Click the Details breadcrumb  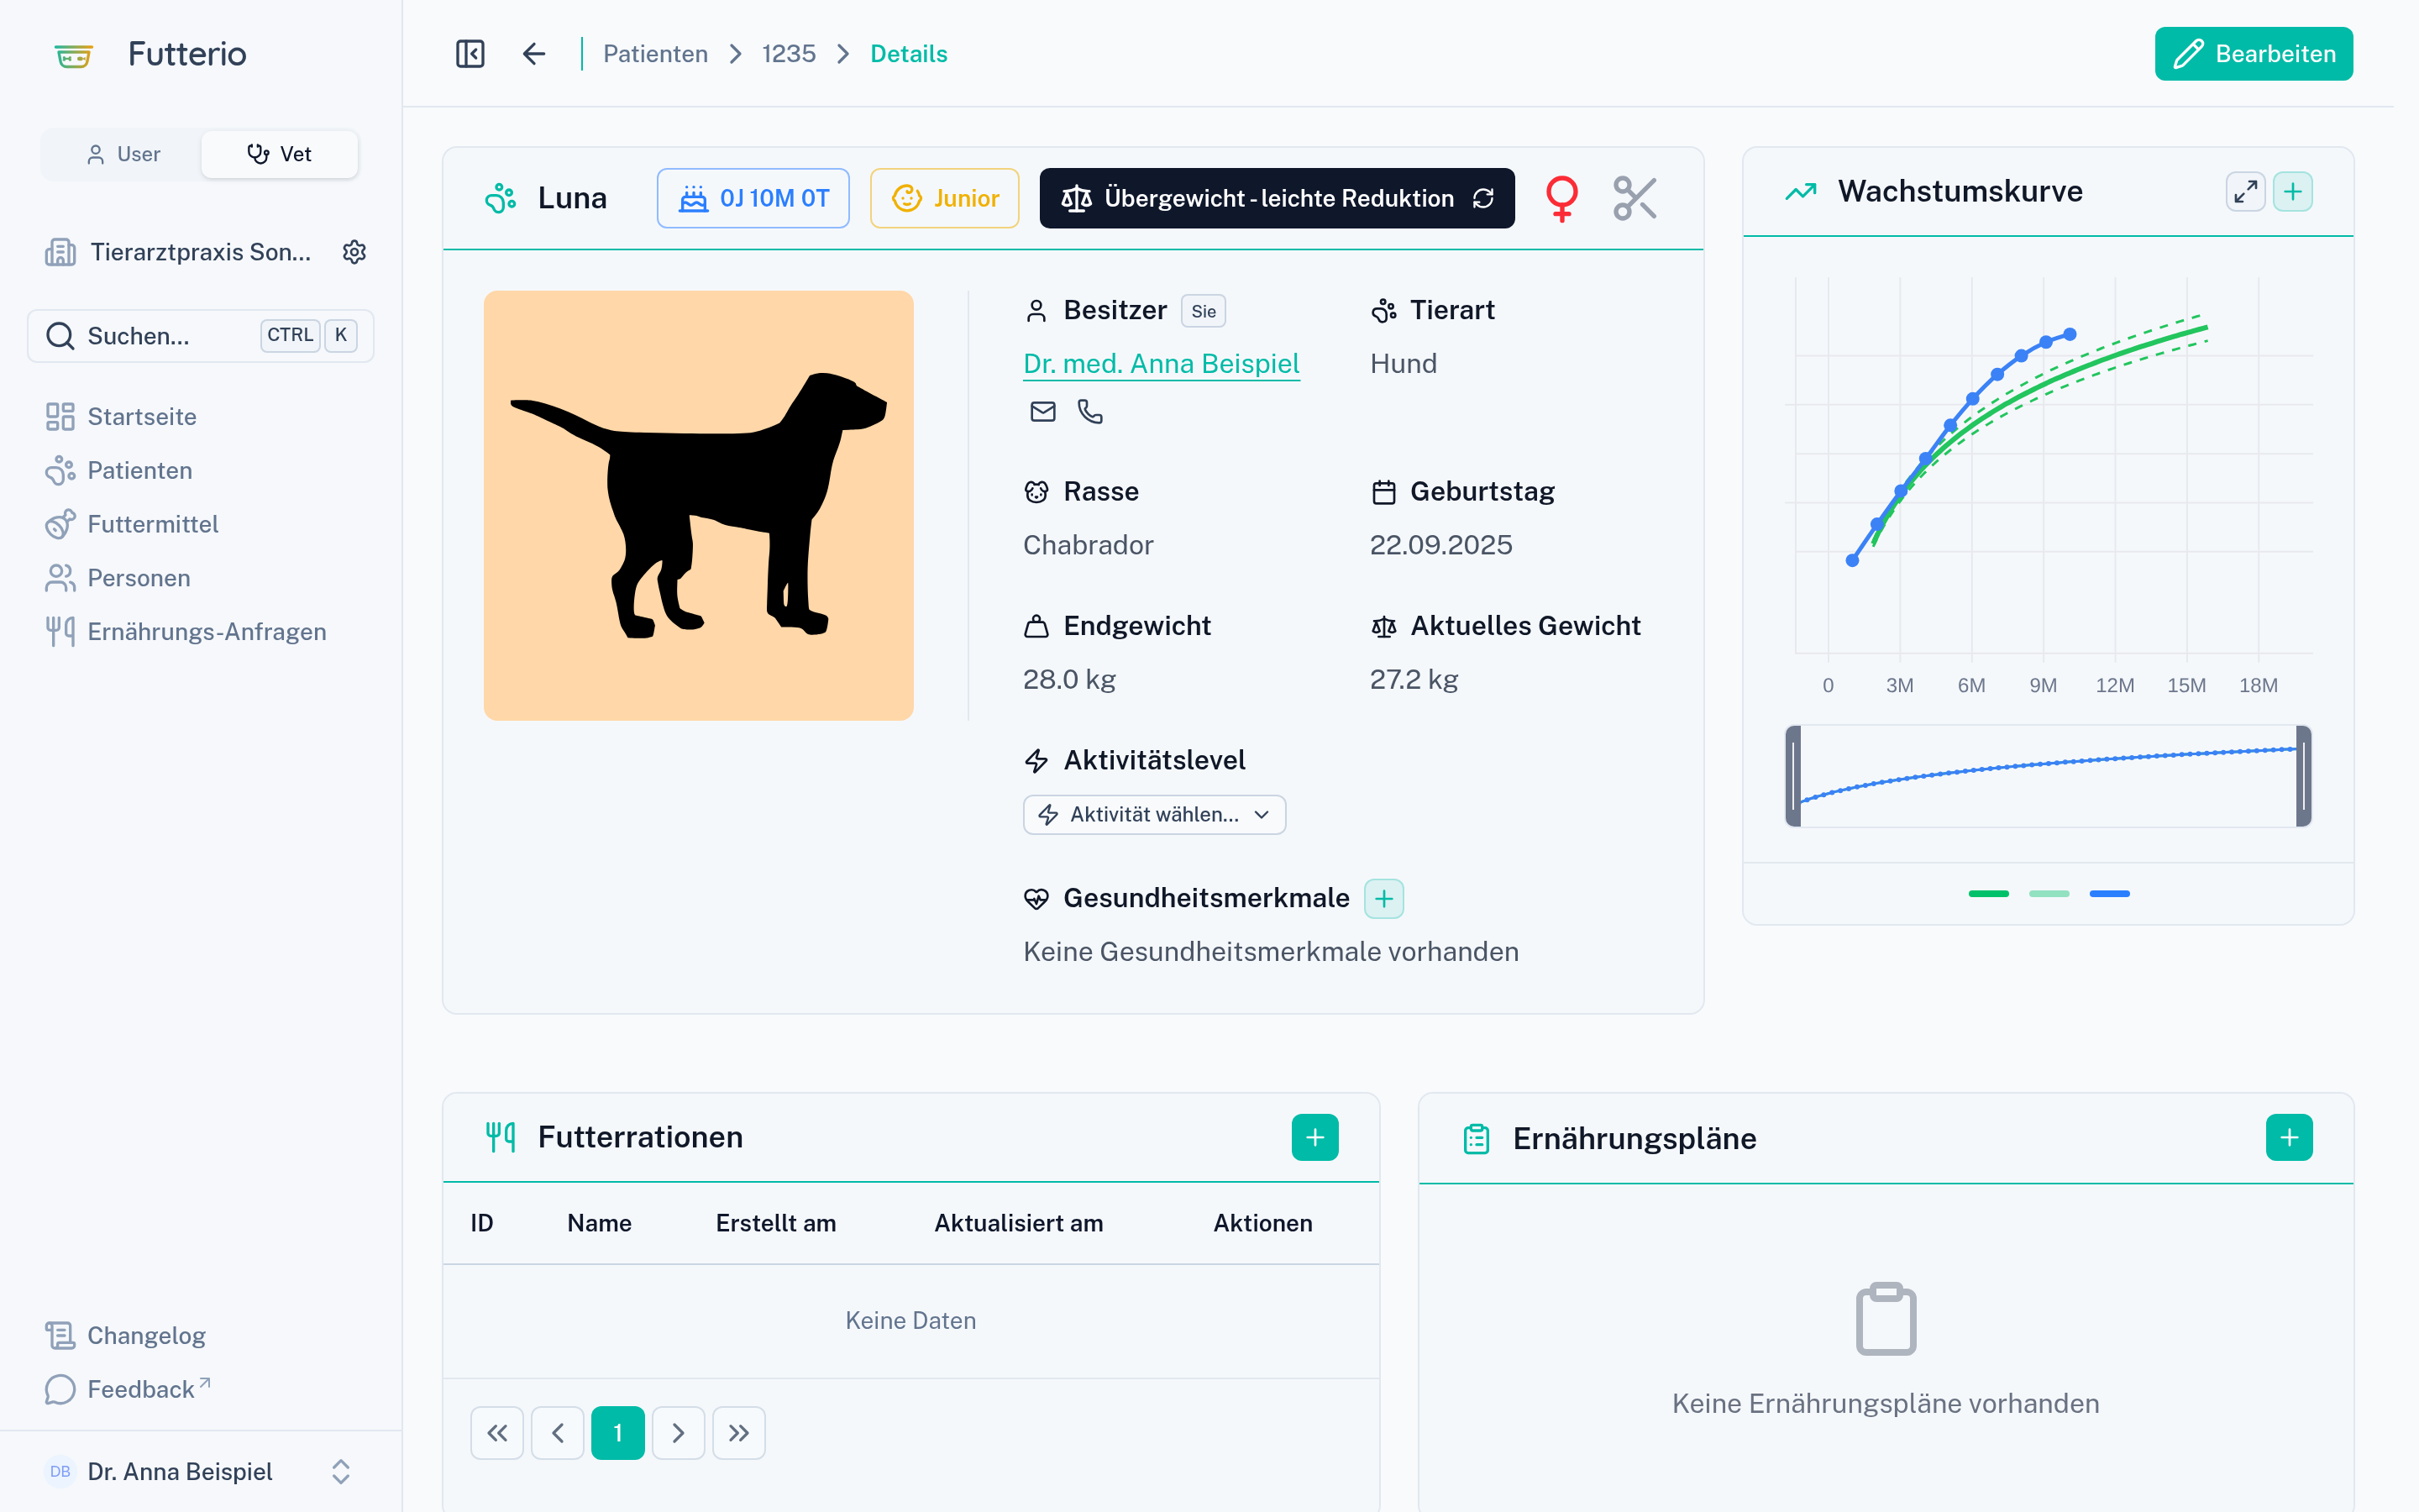(x=908, y=54)
